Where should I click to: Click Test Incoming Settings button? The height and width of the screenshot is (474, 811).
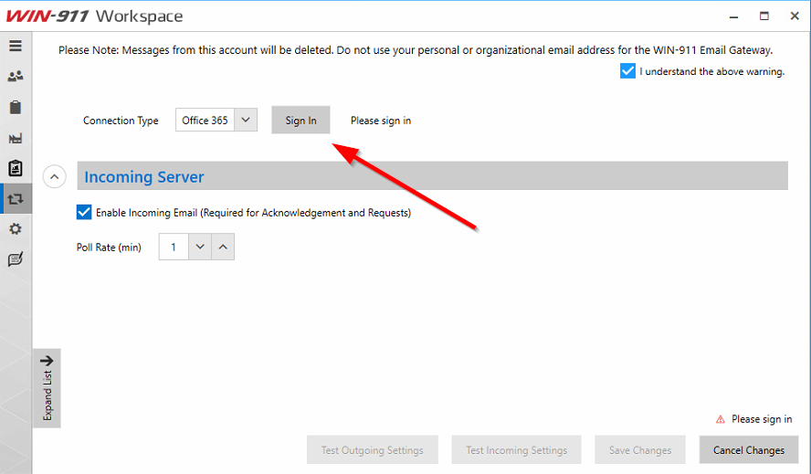click(x=516, y=449)
